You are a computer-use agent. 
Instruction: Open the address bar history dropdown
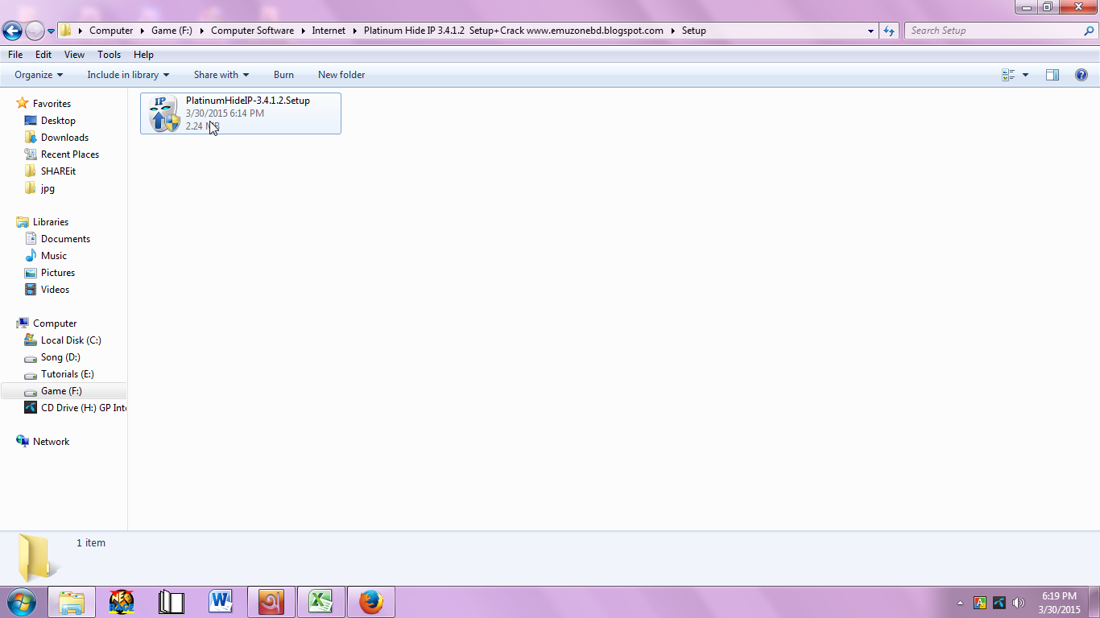[870, 31]
